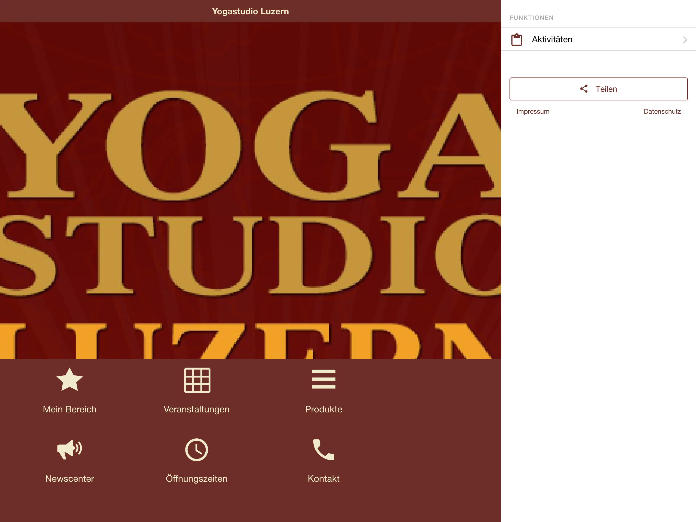Click the Yogastudio Luzern header title
This screenshot has width=696, height=522.
tap(250, 11)
